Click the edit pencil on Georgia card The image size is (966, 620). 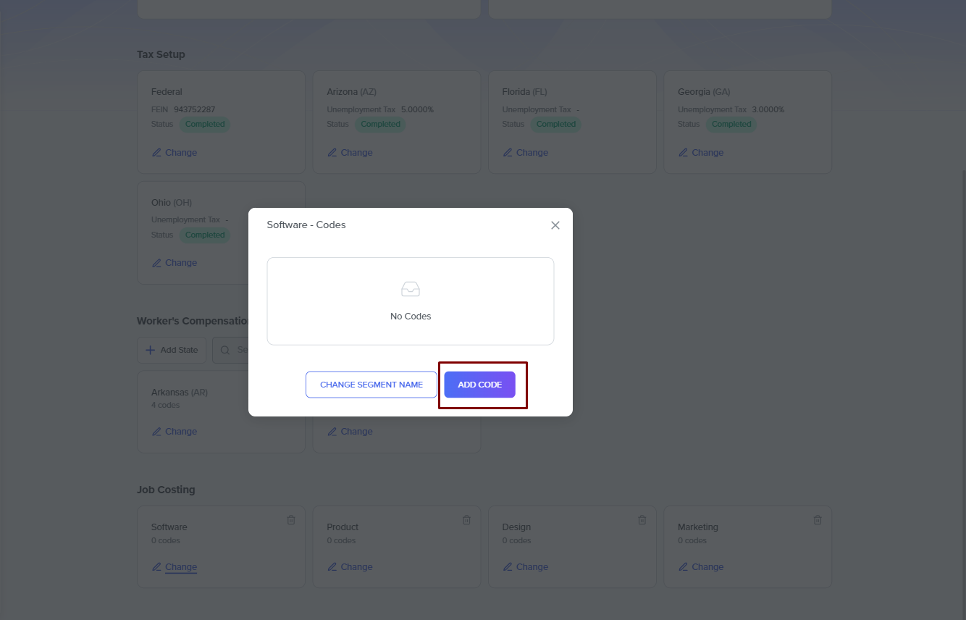click(x=684, y=153)
